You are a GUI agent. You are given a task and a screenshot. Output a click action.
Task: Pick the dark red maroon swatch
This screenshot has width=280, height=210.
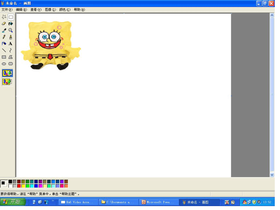click(x=19, y=182)
